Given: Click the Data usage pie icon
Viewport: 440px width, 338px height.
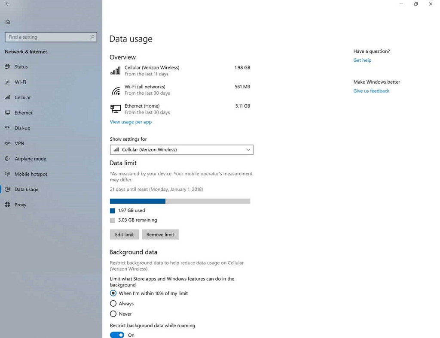Looking at the screenshot, I should 8,189.
